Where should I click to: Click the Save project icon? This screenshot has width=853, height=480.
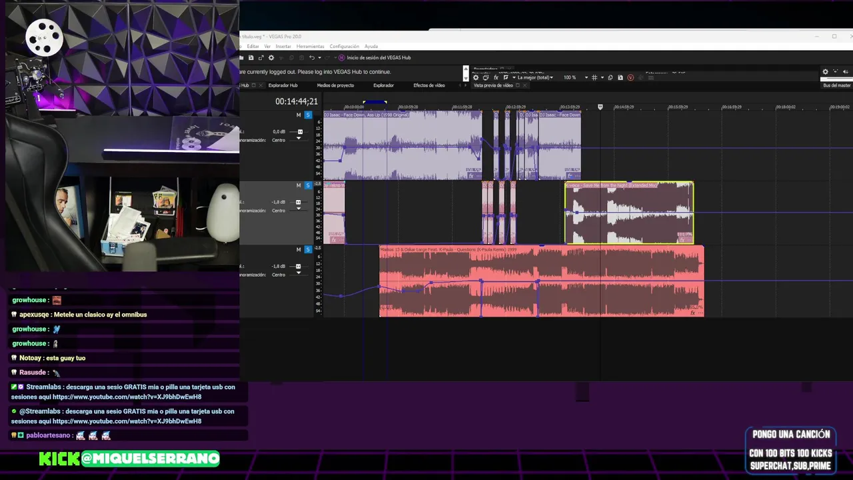tap(251, 58)
